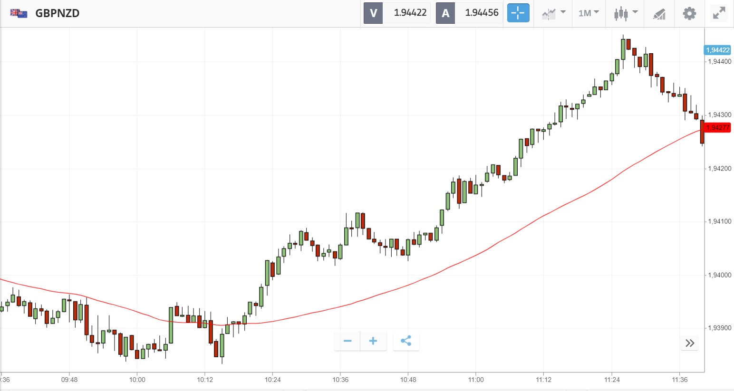
Task: Click the GBPNZD flag icon
Action: pyautogui.click(x=19, y=13)
